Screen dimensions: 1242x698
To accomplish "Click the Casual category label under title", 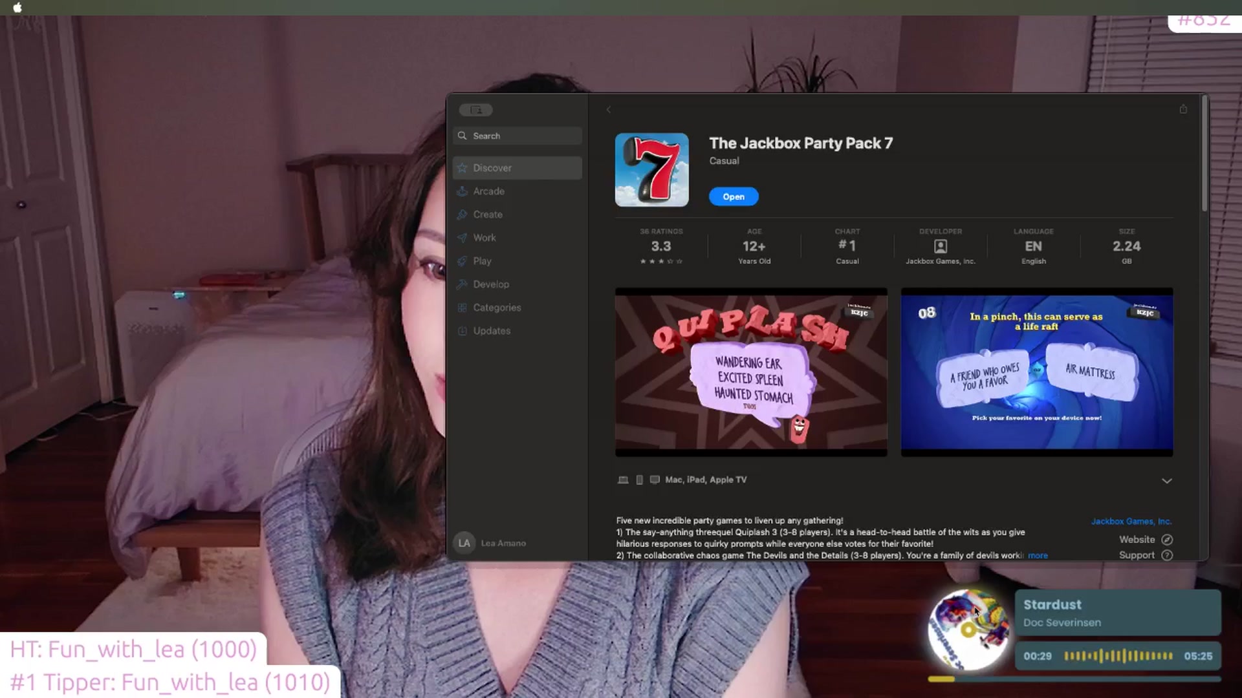I will pos(724,161).
